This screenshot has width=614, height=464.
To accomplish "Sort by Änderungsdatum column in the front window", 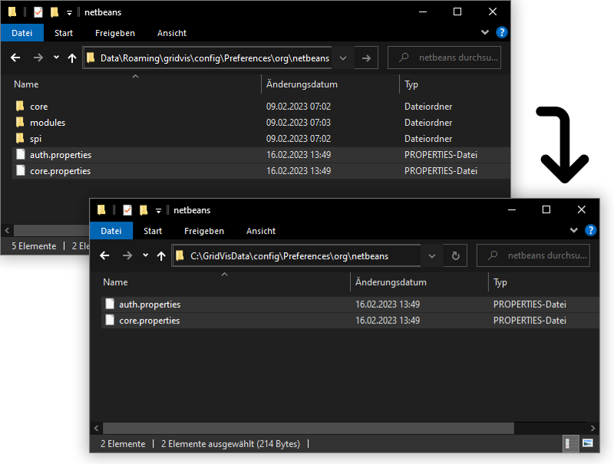I will click(x=391, y=282).
